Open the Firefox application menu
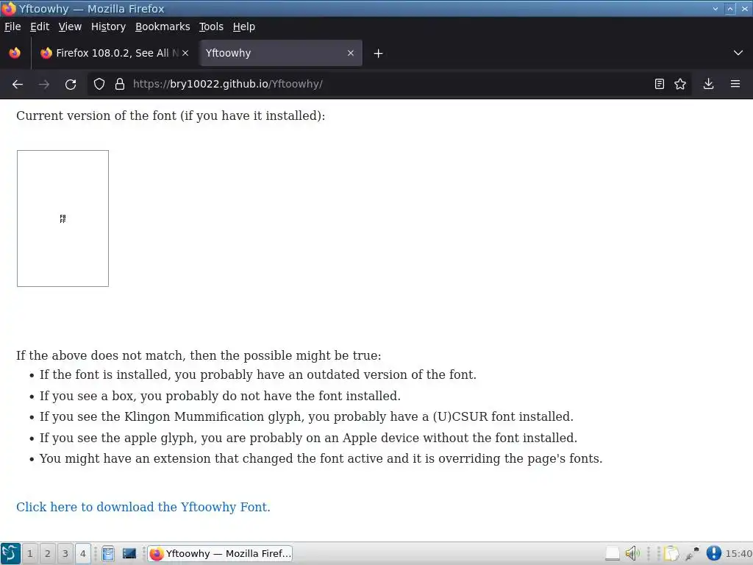The image size is (753, 565). pos(735,84)
